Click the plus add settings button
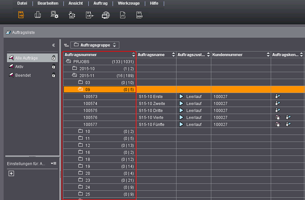This screenshot has width=305, height=200. (11, 173)
